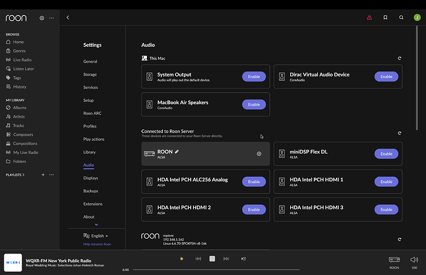
Task: Open Backups settings tab
Action: [91, 191]
